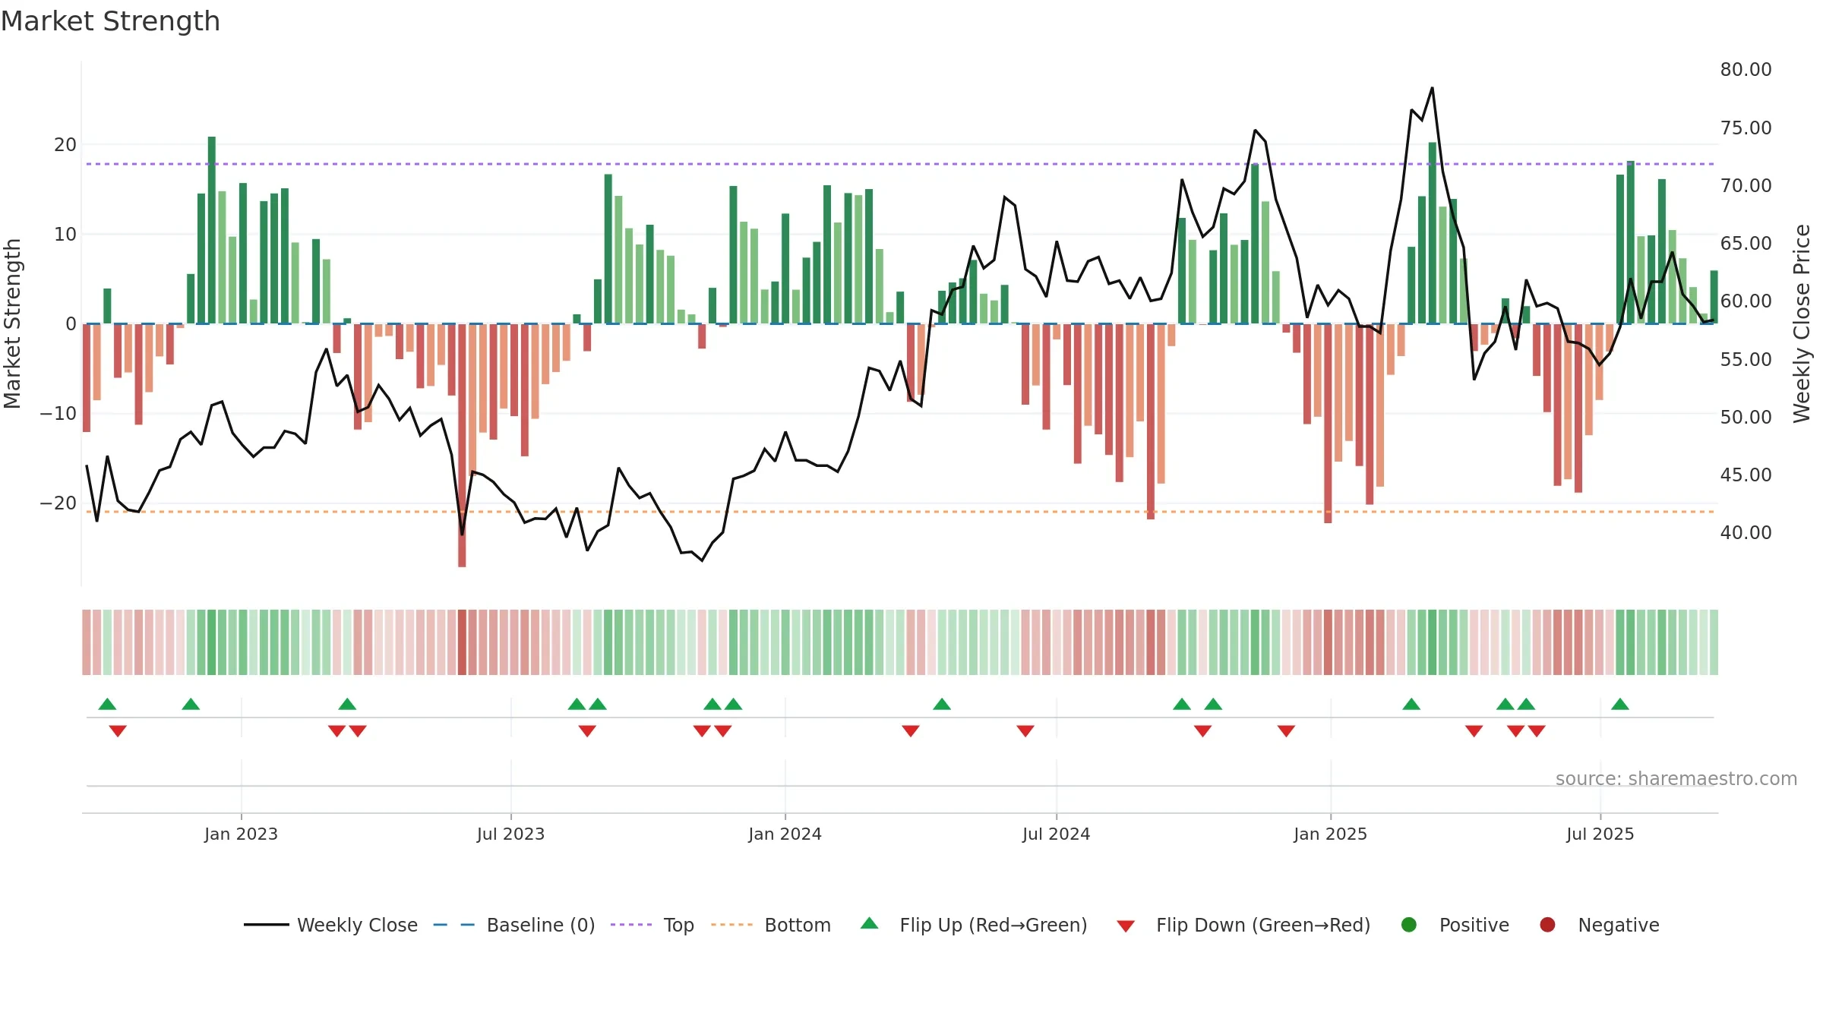The image size is (1823, 1025).
Task: Toggle the Top legend entry
Action: click(x=652, y=925)
